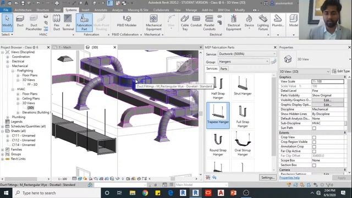Viewport: 352px width, 198px height.
Task: Choose the Conduit tool
Action: (196, 21)
